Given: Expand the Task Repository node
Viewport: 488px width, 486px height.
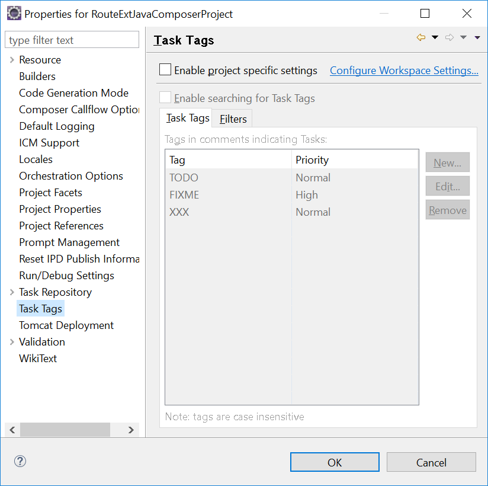Looking at the screenshot, I should coord(12,292).
